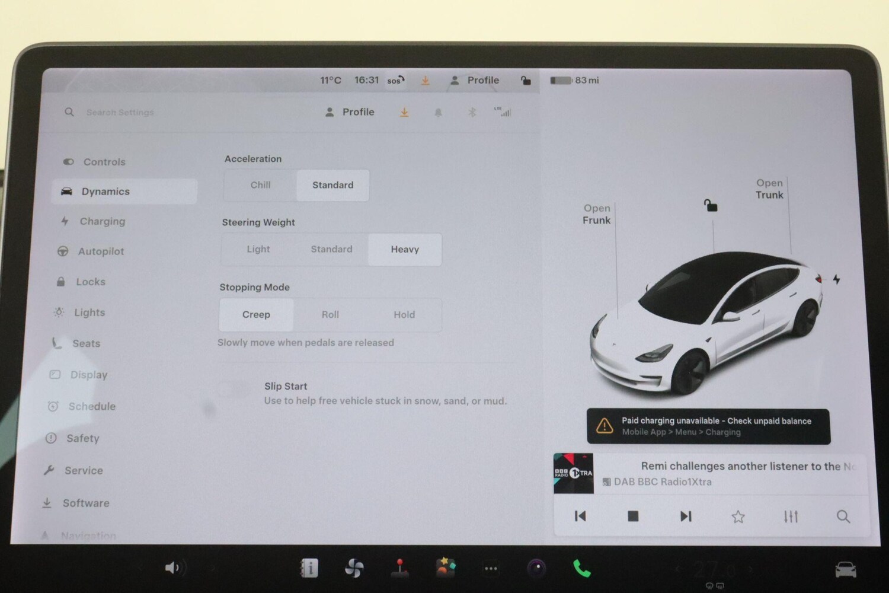Click Open Trunk on the car diagram
This screenshot has height=593, width=889.
click(769, 189)
